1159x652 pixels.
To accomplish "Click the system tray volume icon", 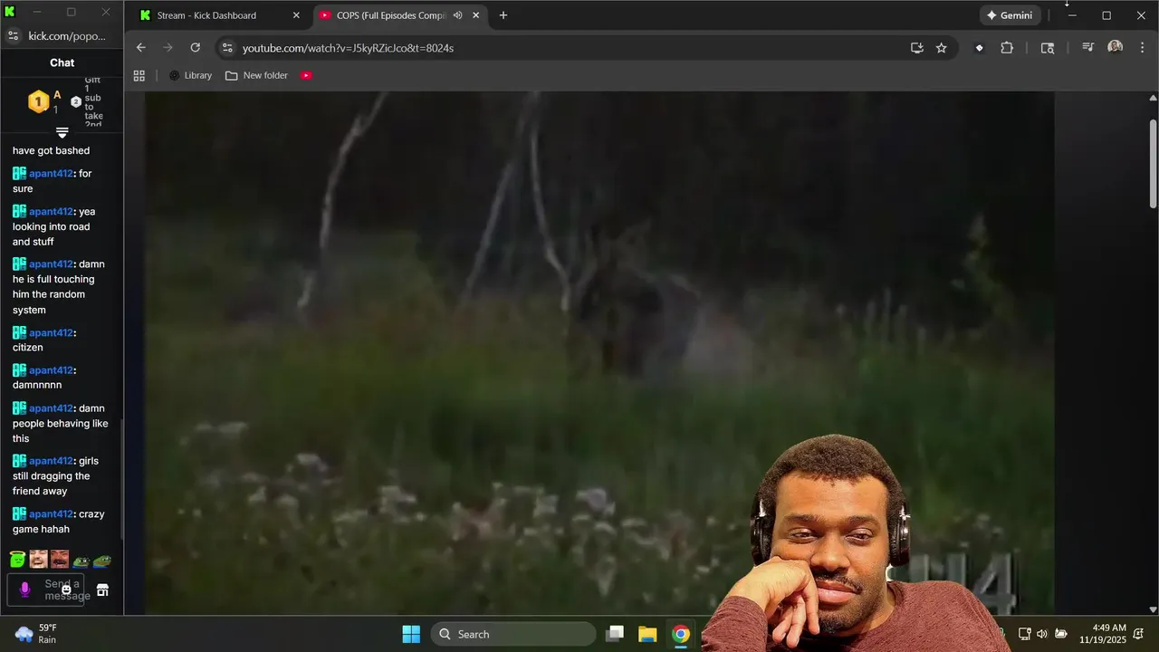I will [1042, 634].
